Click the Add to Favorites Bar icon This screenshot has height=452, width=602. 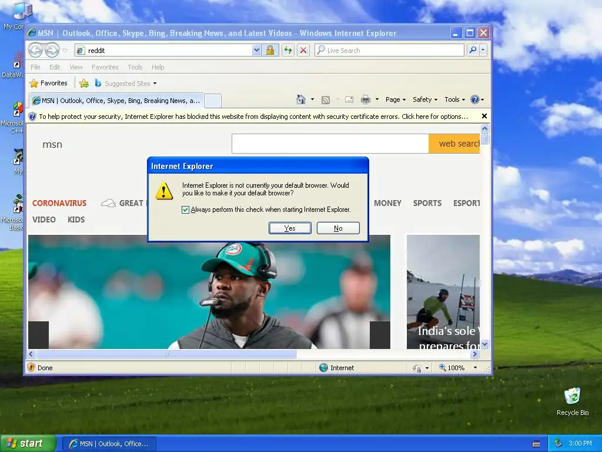point(84,84)
